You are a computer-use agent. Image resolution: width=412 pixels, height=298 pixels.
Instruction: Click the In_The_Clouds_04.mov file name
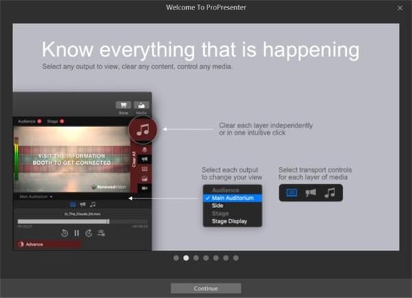82,214
